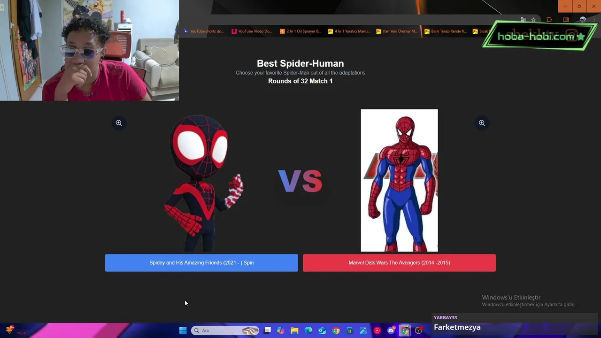Vote for Marvel Disk Wars The Avengers
The width and height of the screenshot is (601, 338).
point(399,263)
